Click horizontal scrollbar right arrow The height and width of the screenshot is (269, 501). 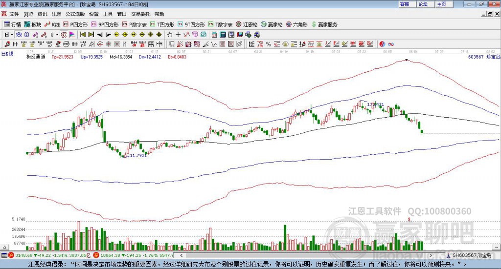[x=431, y=255]
